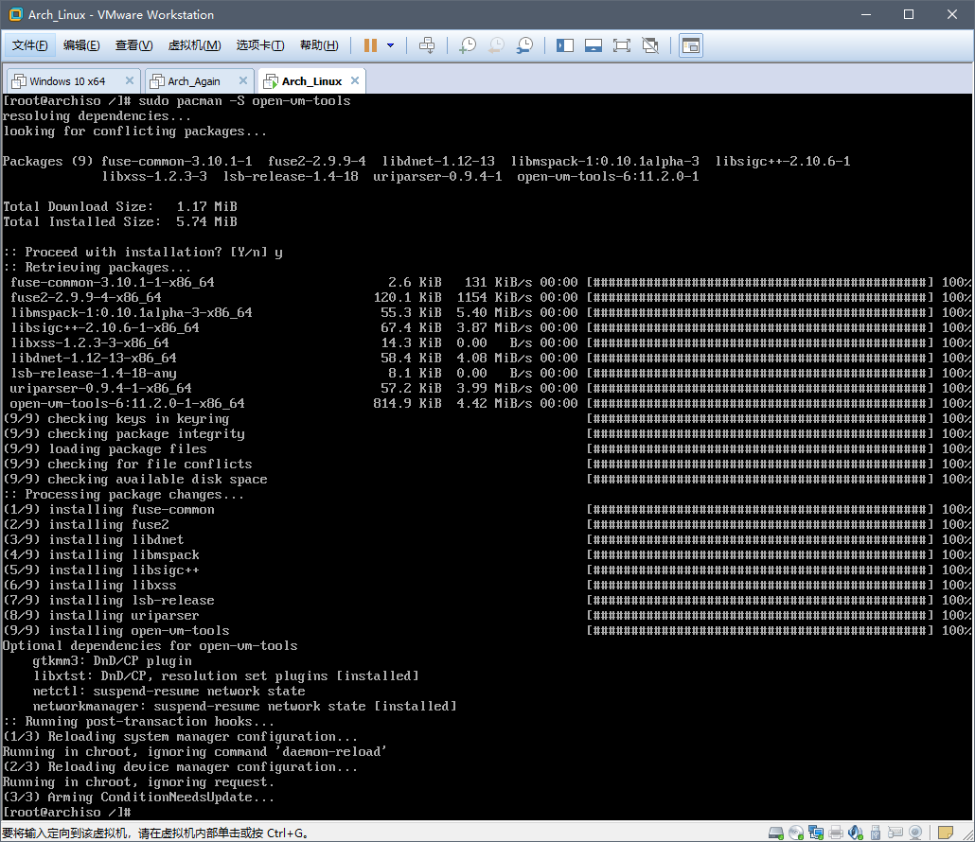Click the VMware Workstation title bar icon
The image size is (975, 842).
tap(15, 14)
